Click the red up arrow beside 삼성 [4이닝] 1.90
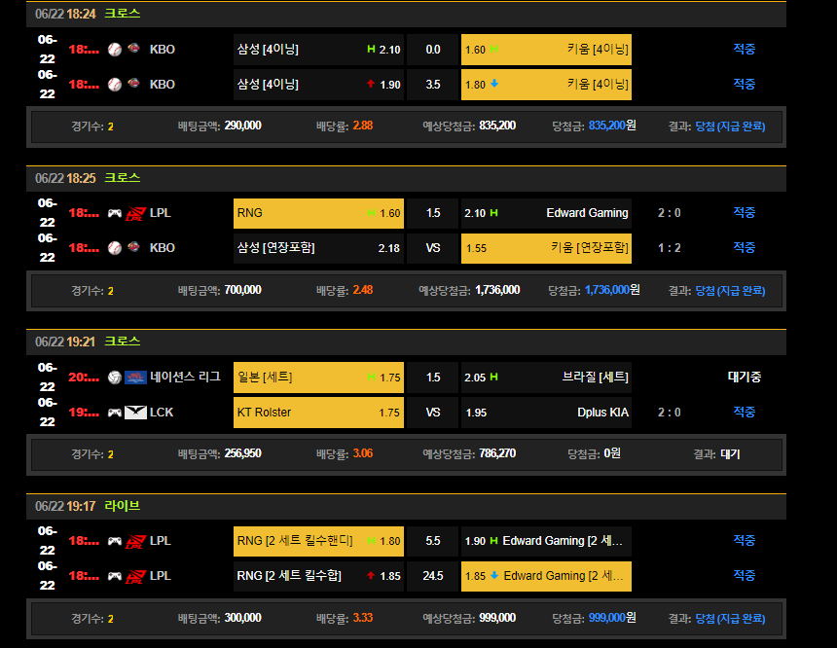837x648 pixels. (371, 85)
